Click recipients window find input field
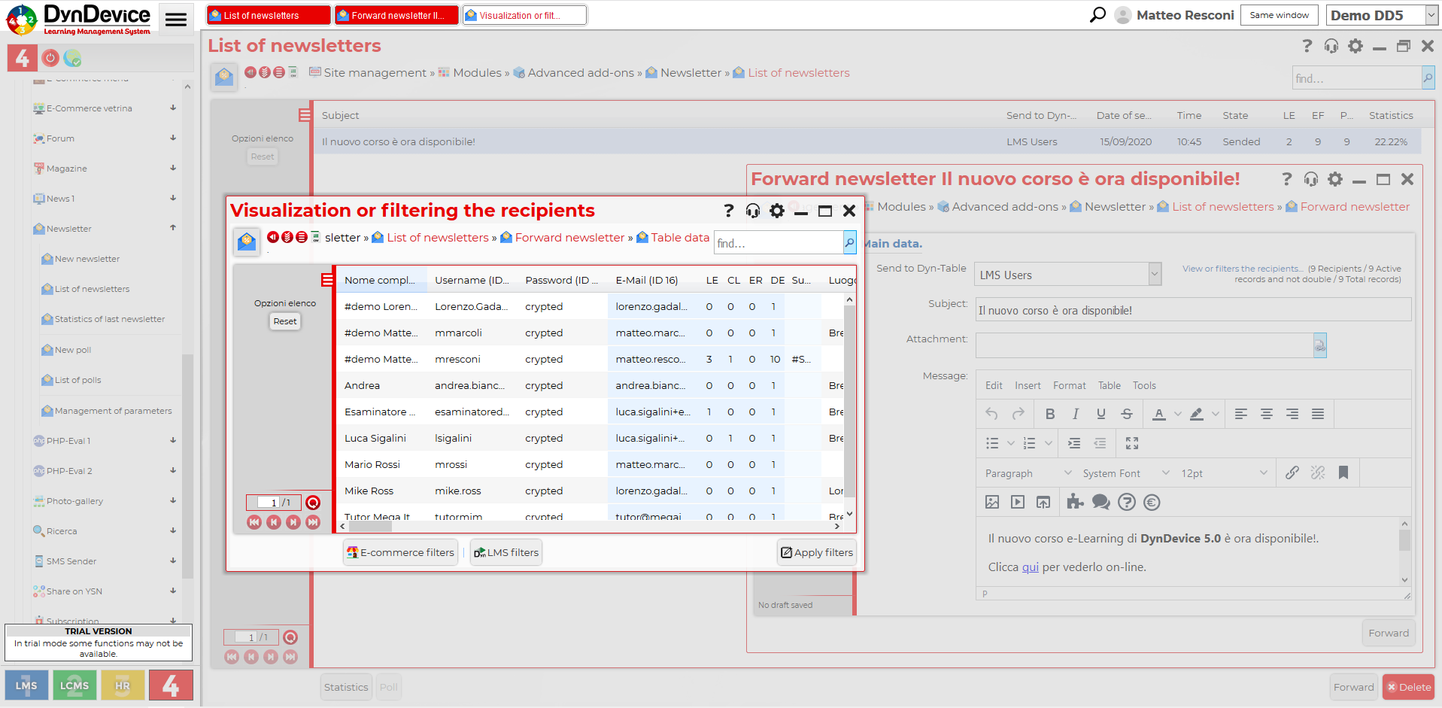This screenshot has width=1442, height=708. (778, 242)
